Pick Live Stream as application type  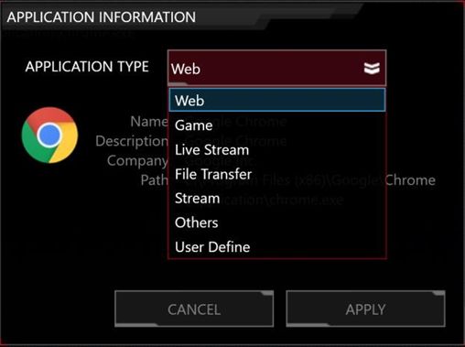pyautogui.click(x=277, y=150)
